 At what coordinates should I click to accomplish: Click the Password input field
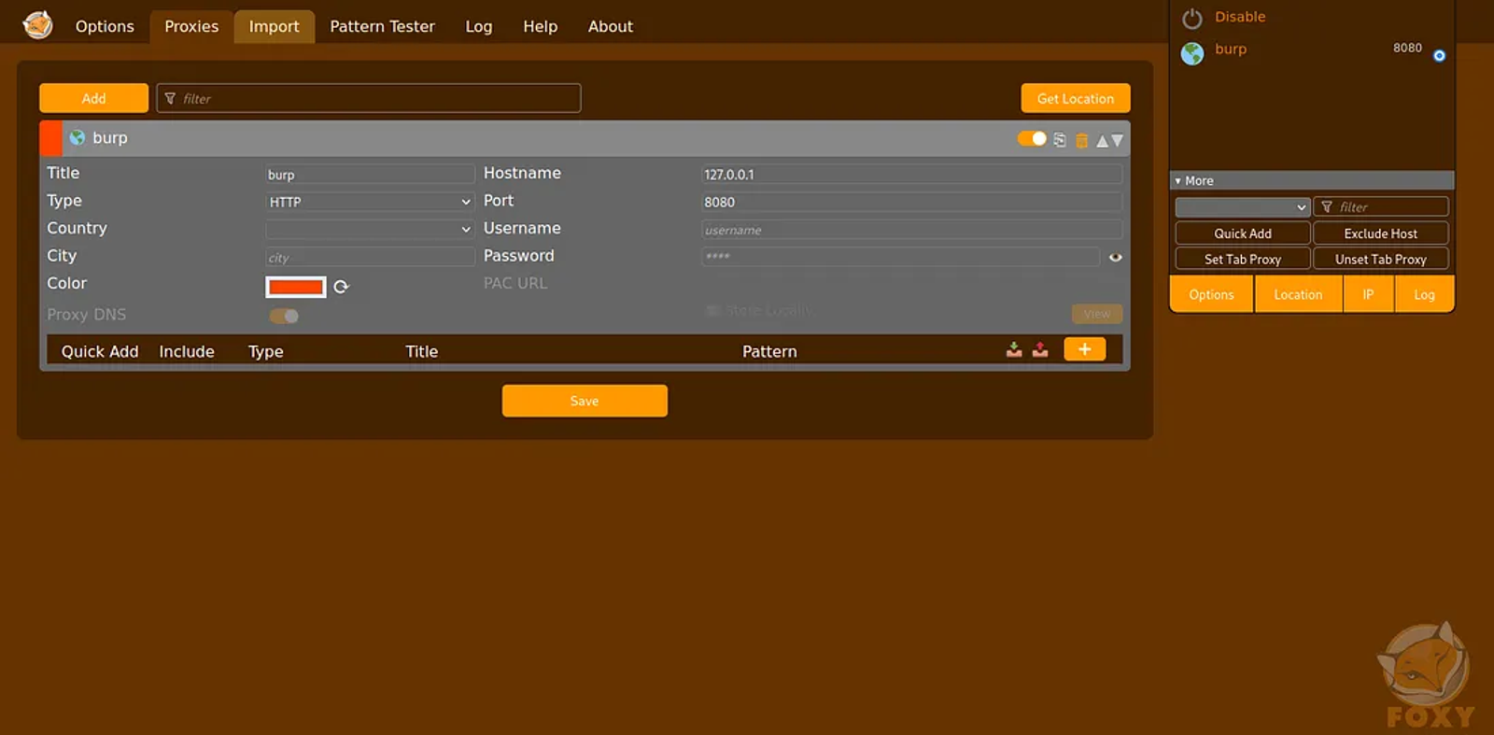pyautogui.click(x=900, y=256)
